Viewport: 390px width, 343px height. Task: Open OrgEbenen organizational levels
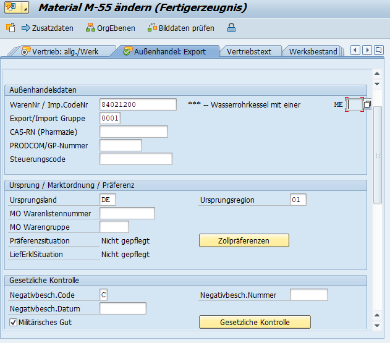coord(111,28)
